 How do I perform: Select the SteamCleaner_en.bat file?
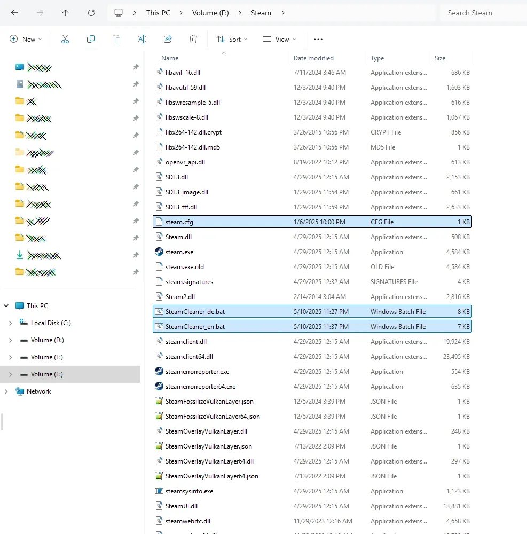point(312,327)
